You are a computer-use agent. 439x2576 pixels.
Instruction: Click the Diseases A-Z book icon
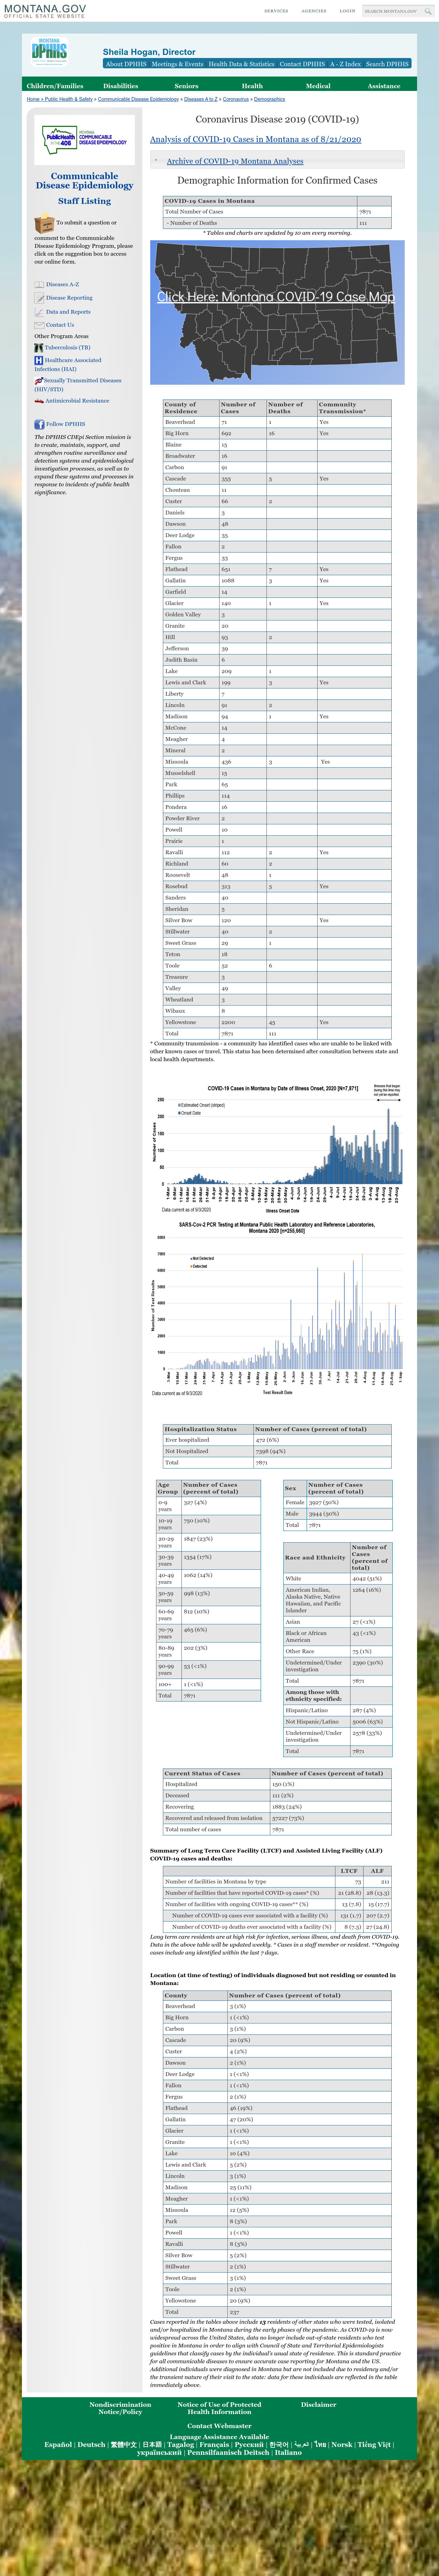(39, 284)
